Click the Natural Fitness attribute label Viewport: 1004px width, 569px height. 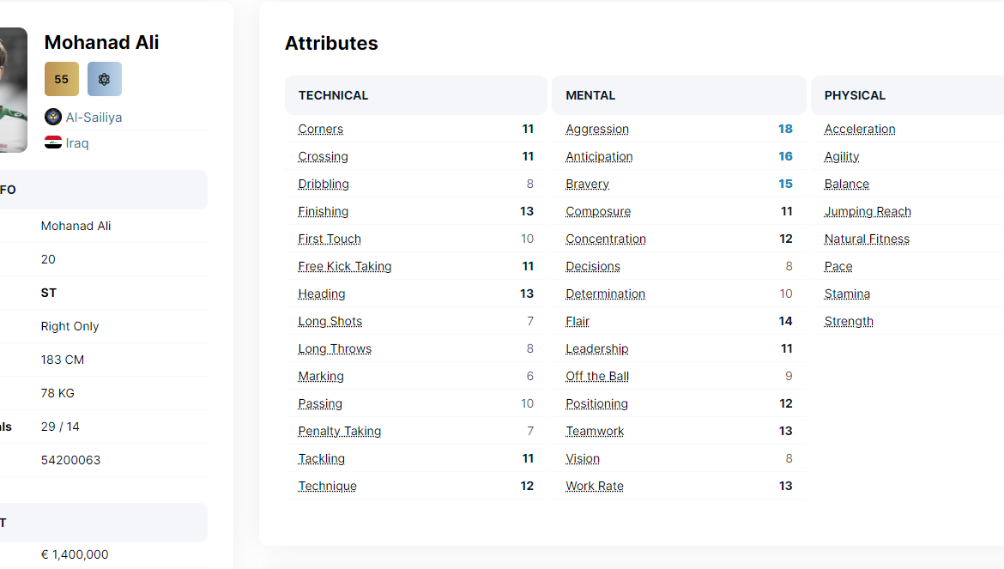(867, 239)
